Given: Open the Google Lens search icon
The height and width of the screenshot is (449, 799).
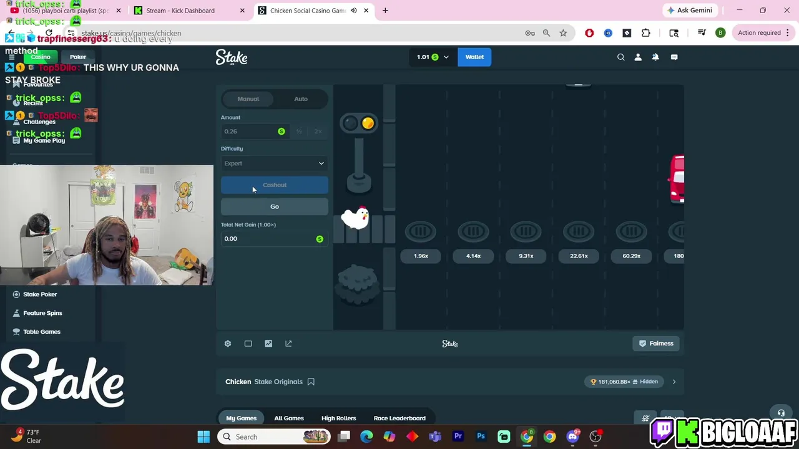Looking at the screenshot, I should point(674,33).
